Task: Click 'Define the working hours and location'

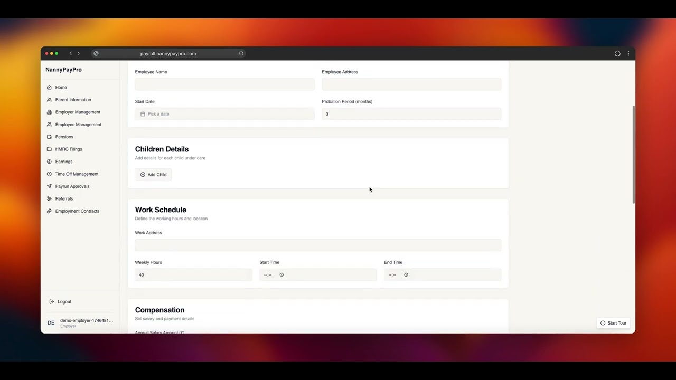Action: coord(171,218)
